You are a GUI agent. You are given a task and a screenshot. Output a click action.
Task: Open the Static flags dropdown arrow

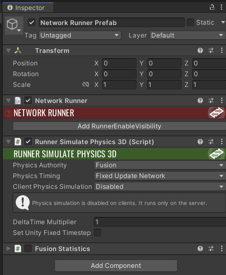[223, 22]
